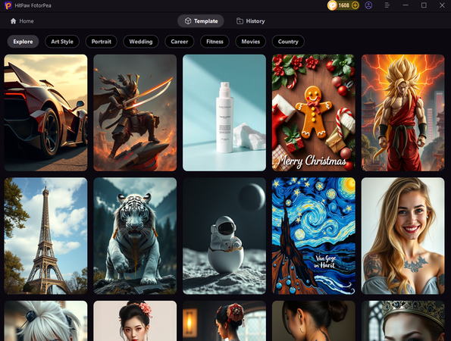Open the woman wearing crown template
Screen dimensions: 451x341
pos(403,321)
